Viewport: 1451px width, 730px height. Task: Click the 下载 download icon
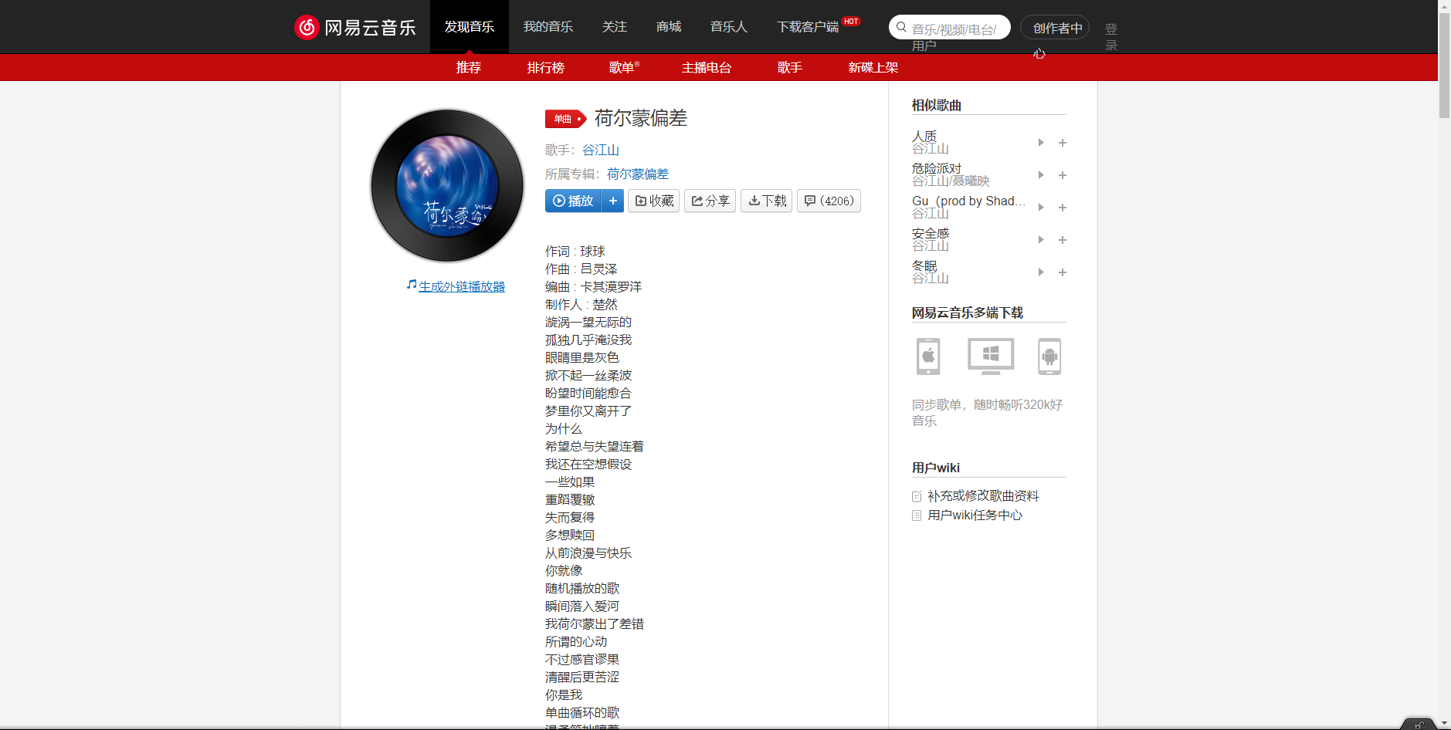(x=766, y=201)
